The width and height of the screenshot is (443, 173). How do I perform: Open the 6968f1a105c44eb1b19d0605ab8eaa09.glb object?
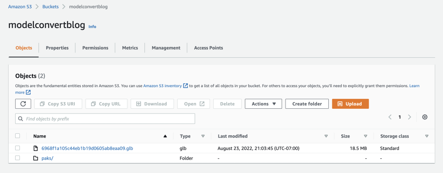click(x=87, y=148)
